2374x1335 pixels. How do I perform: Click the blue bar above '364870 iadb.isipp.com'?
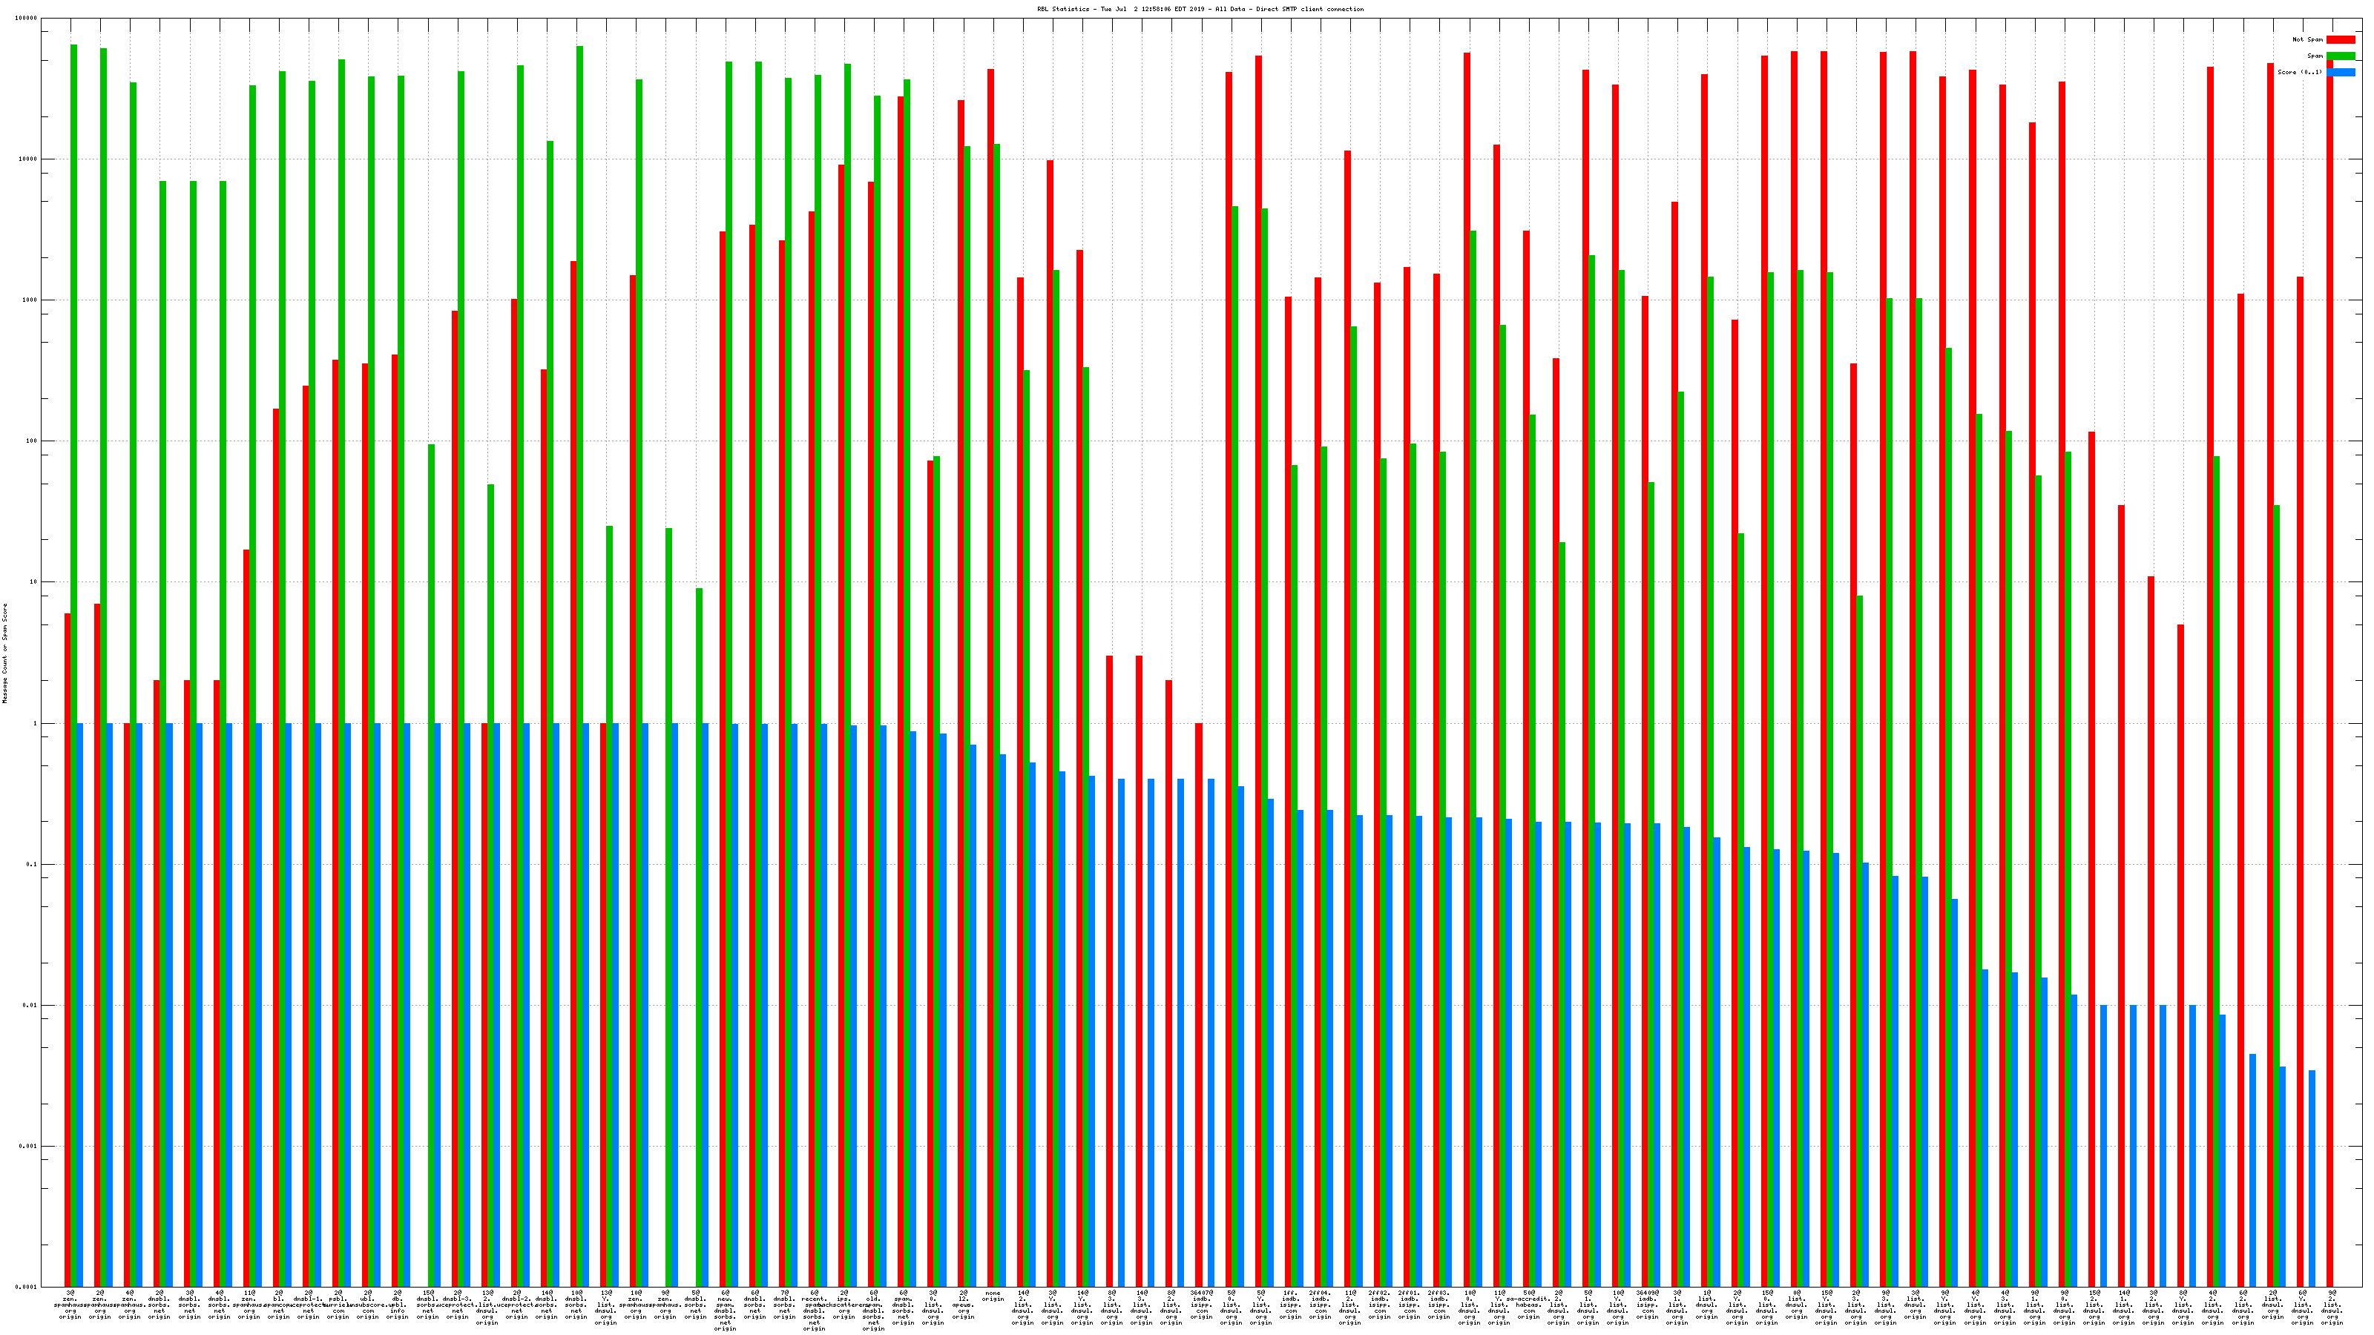1211,1032
